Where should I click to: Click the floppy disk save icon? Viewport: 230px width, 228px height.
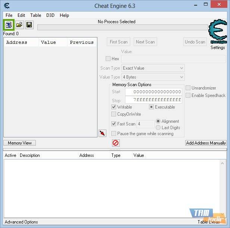pos(29,25)
